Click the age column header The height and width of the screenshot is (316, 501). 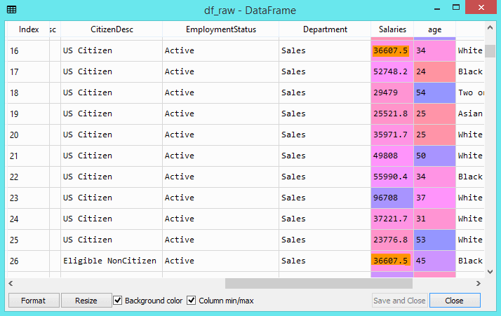[434, 29]
